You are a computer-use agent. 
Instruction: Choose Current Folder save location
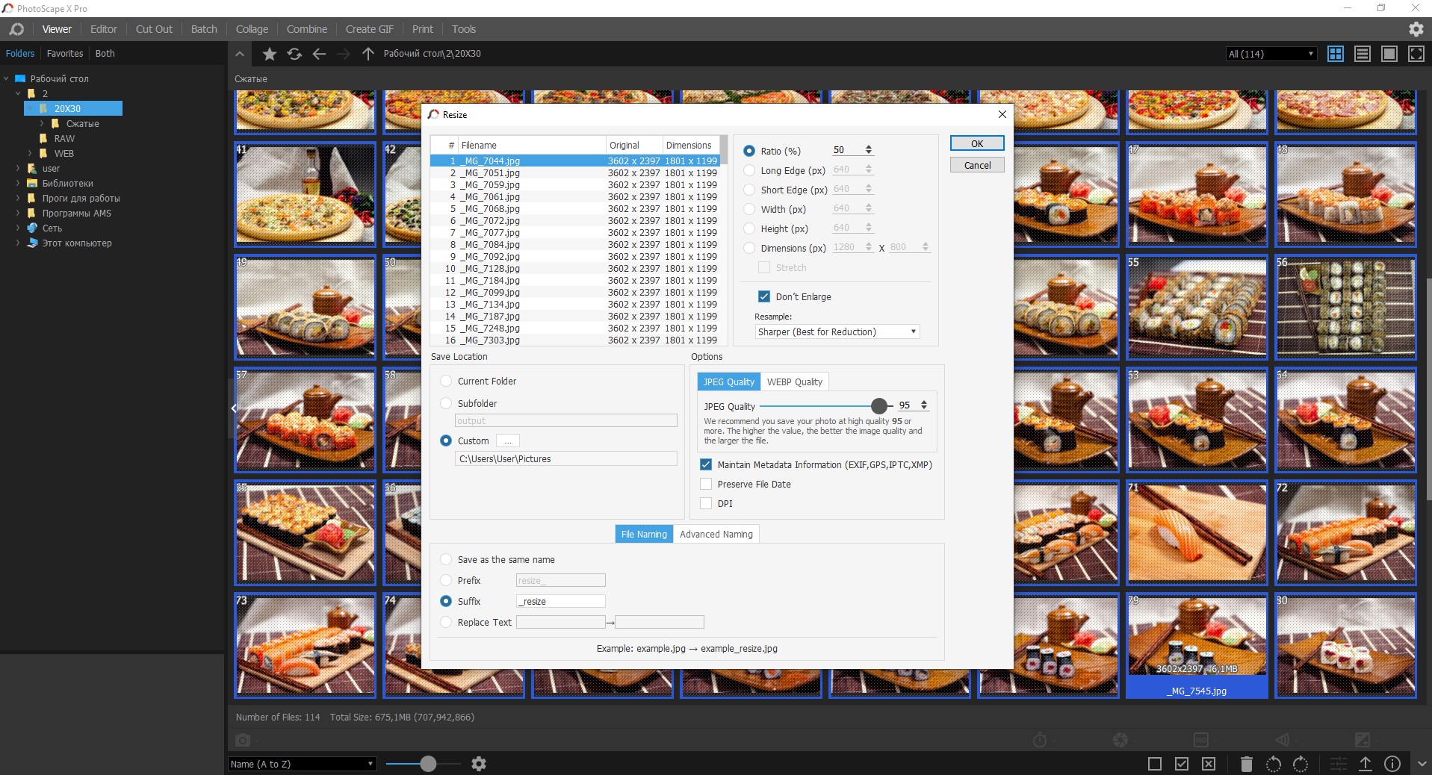click(x=446, y=381)
